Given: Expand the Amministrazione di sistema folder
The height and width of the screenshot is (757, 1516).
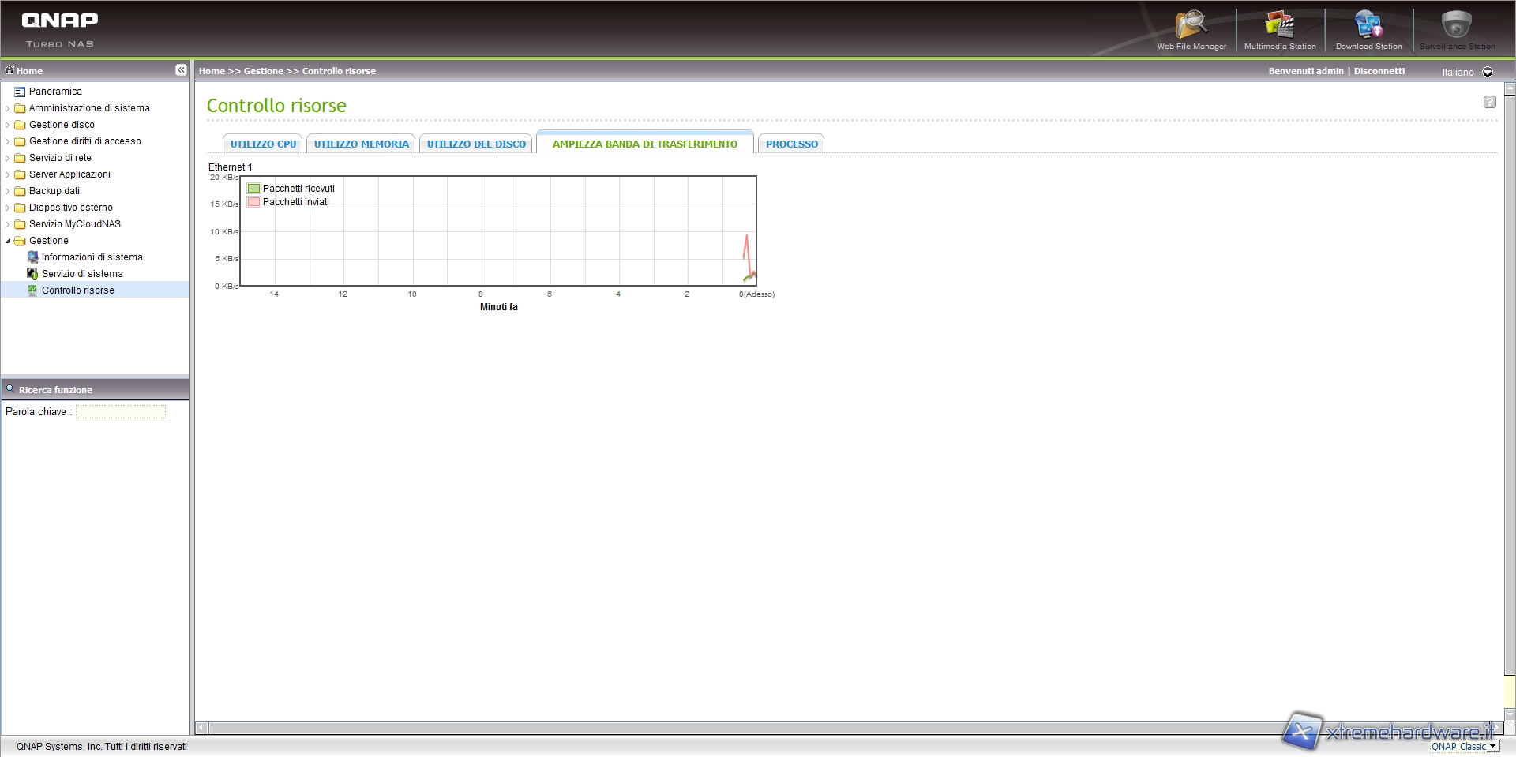Looking at the screenshot, I should 8,108.
